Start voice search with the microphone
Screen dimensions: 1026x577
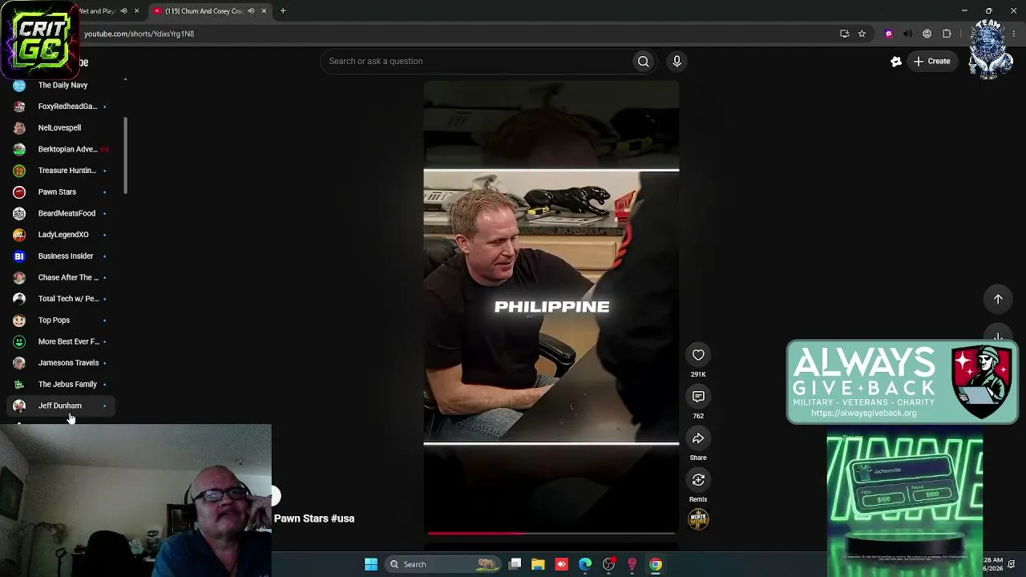point(677,61)
